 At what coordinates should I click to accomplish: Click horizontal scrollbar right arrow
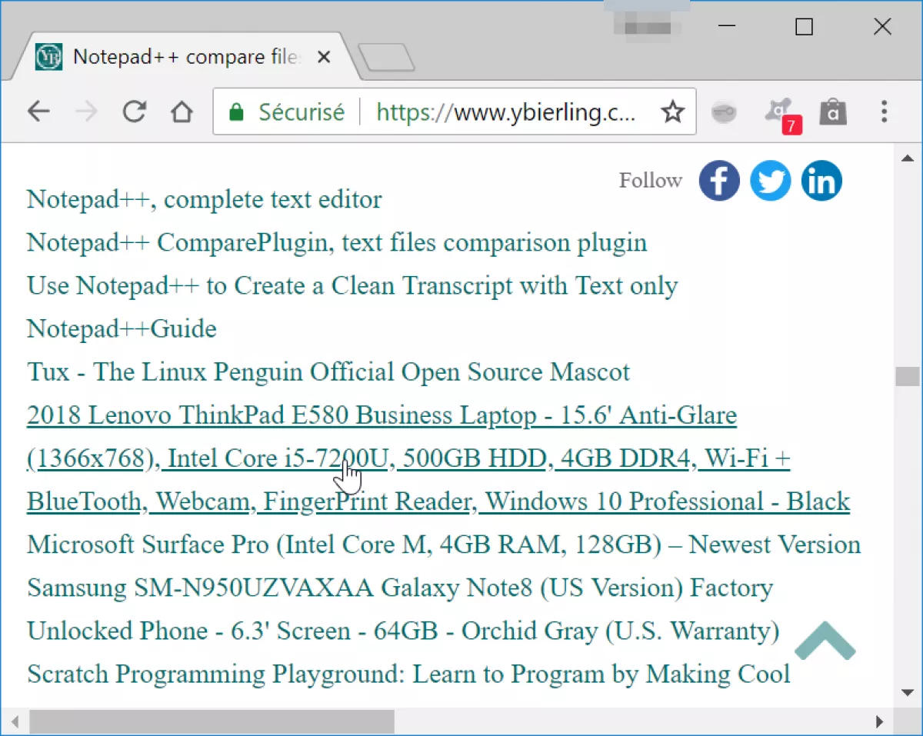pyautogui.click(x=880, y=721)
